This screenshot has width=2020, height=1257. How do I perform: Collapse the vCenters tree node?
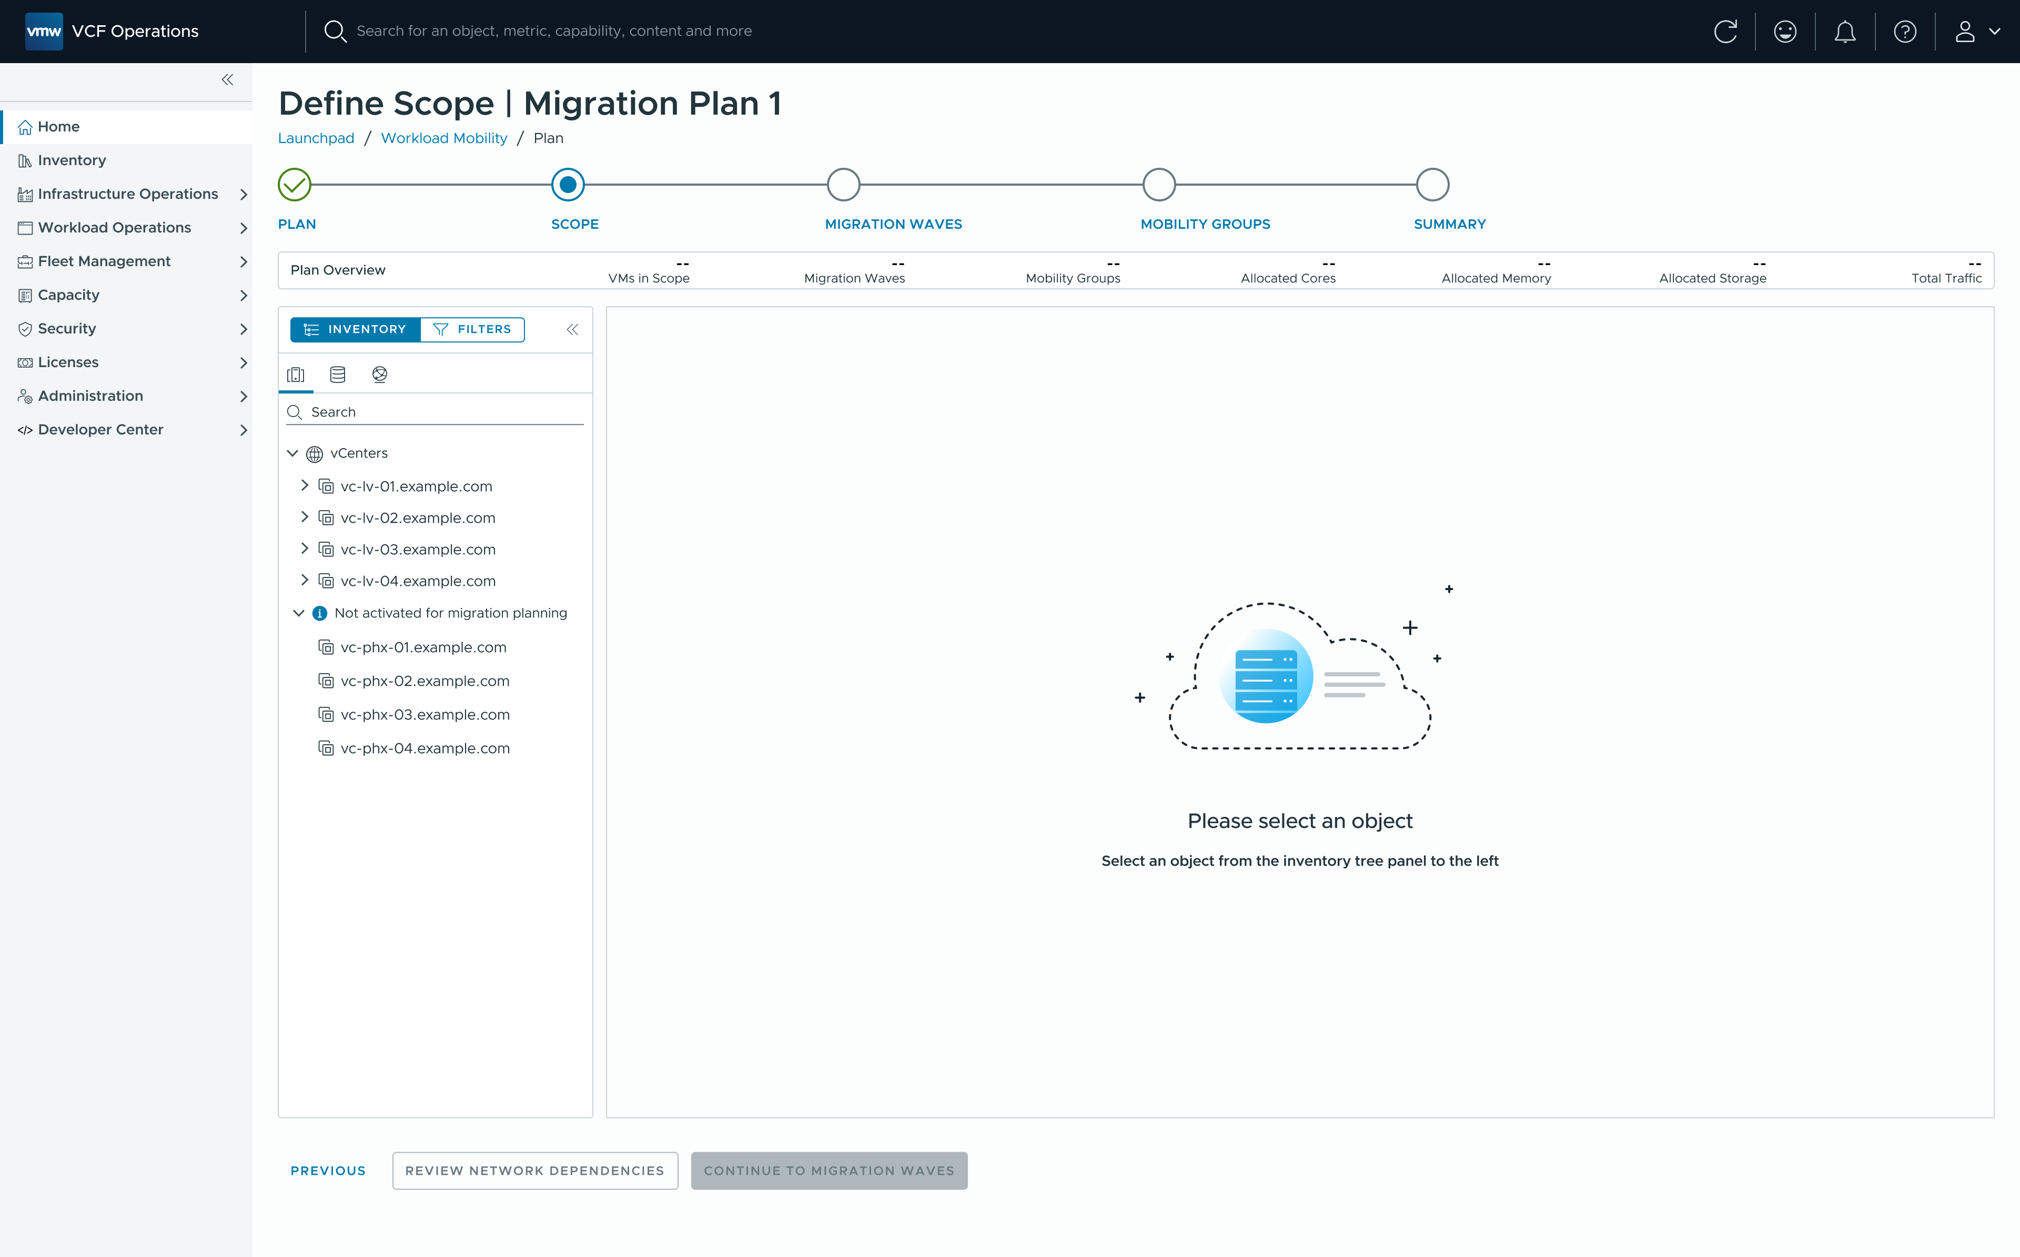point(292,453)
